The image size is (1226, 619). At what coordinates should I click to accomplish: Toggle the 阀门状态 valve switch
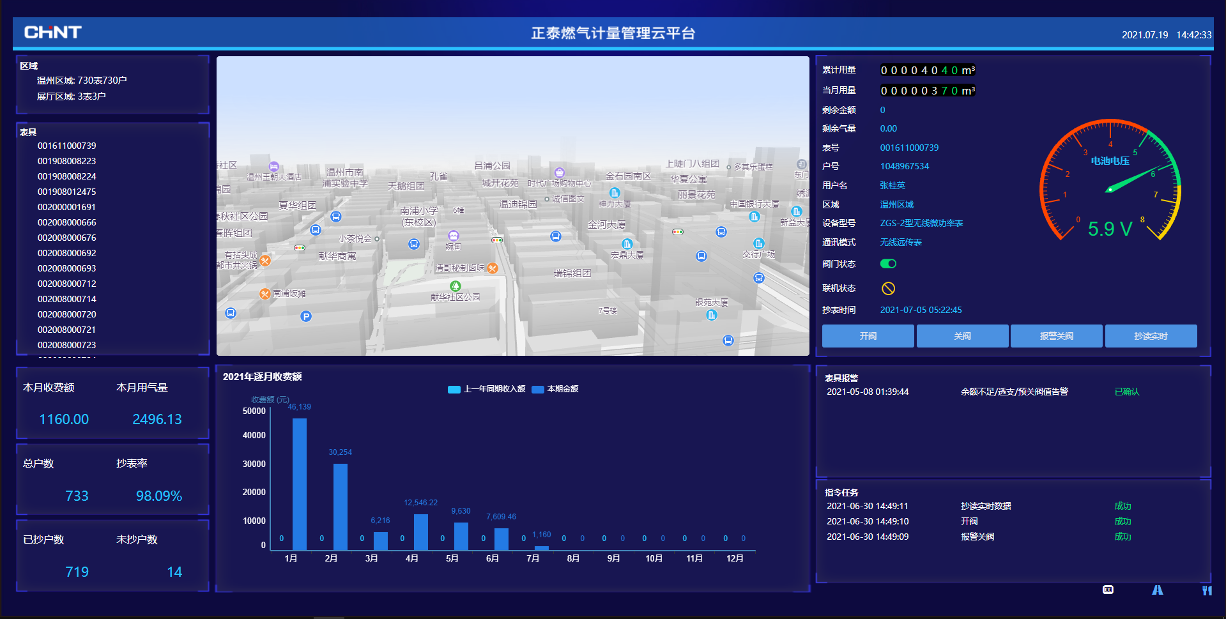[x=888, y=264]
